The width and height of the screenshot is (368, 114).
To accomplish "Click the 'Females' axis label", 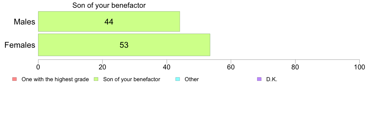I will (20, 45).
